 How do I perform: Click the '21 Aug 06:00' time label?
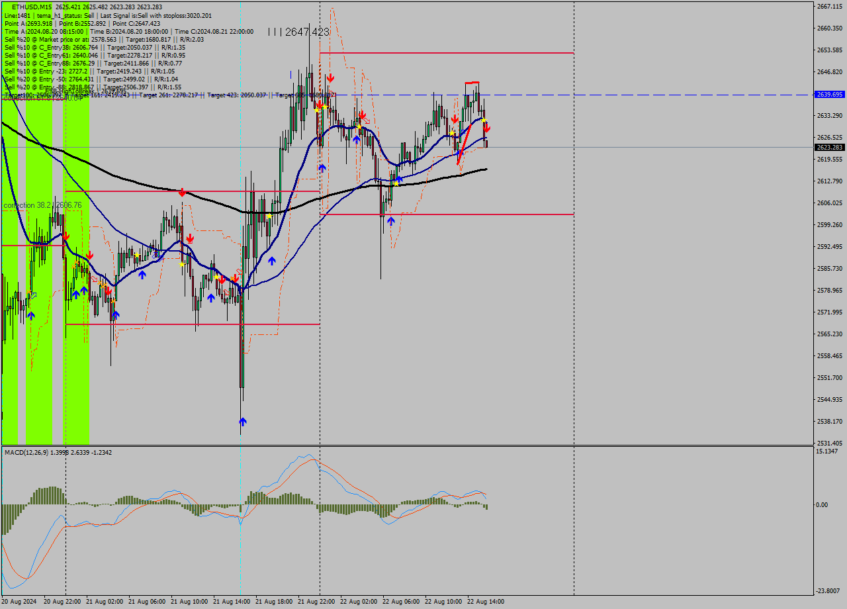tap(147, 602)
